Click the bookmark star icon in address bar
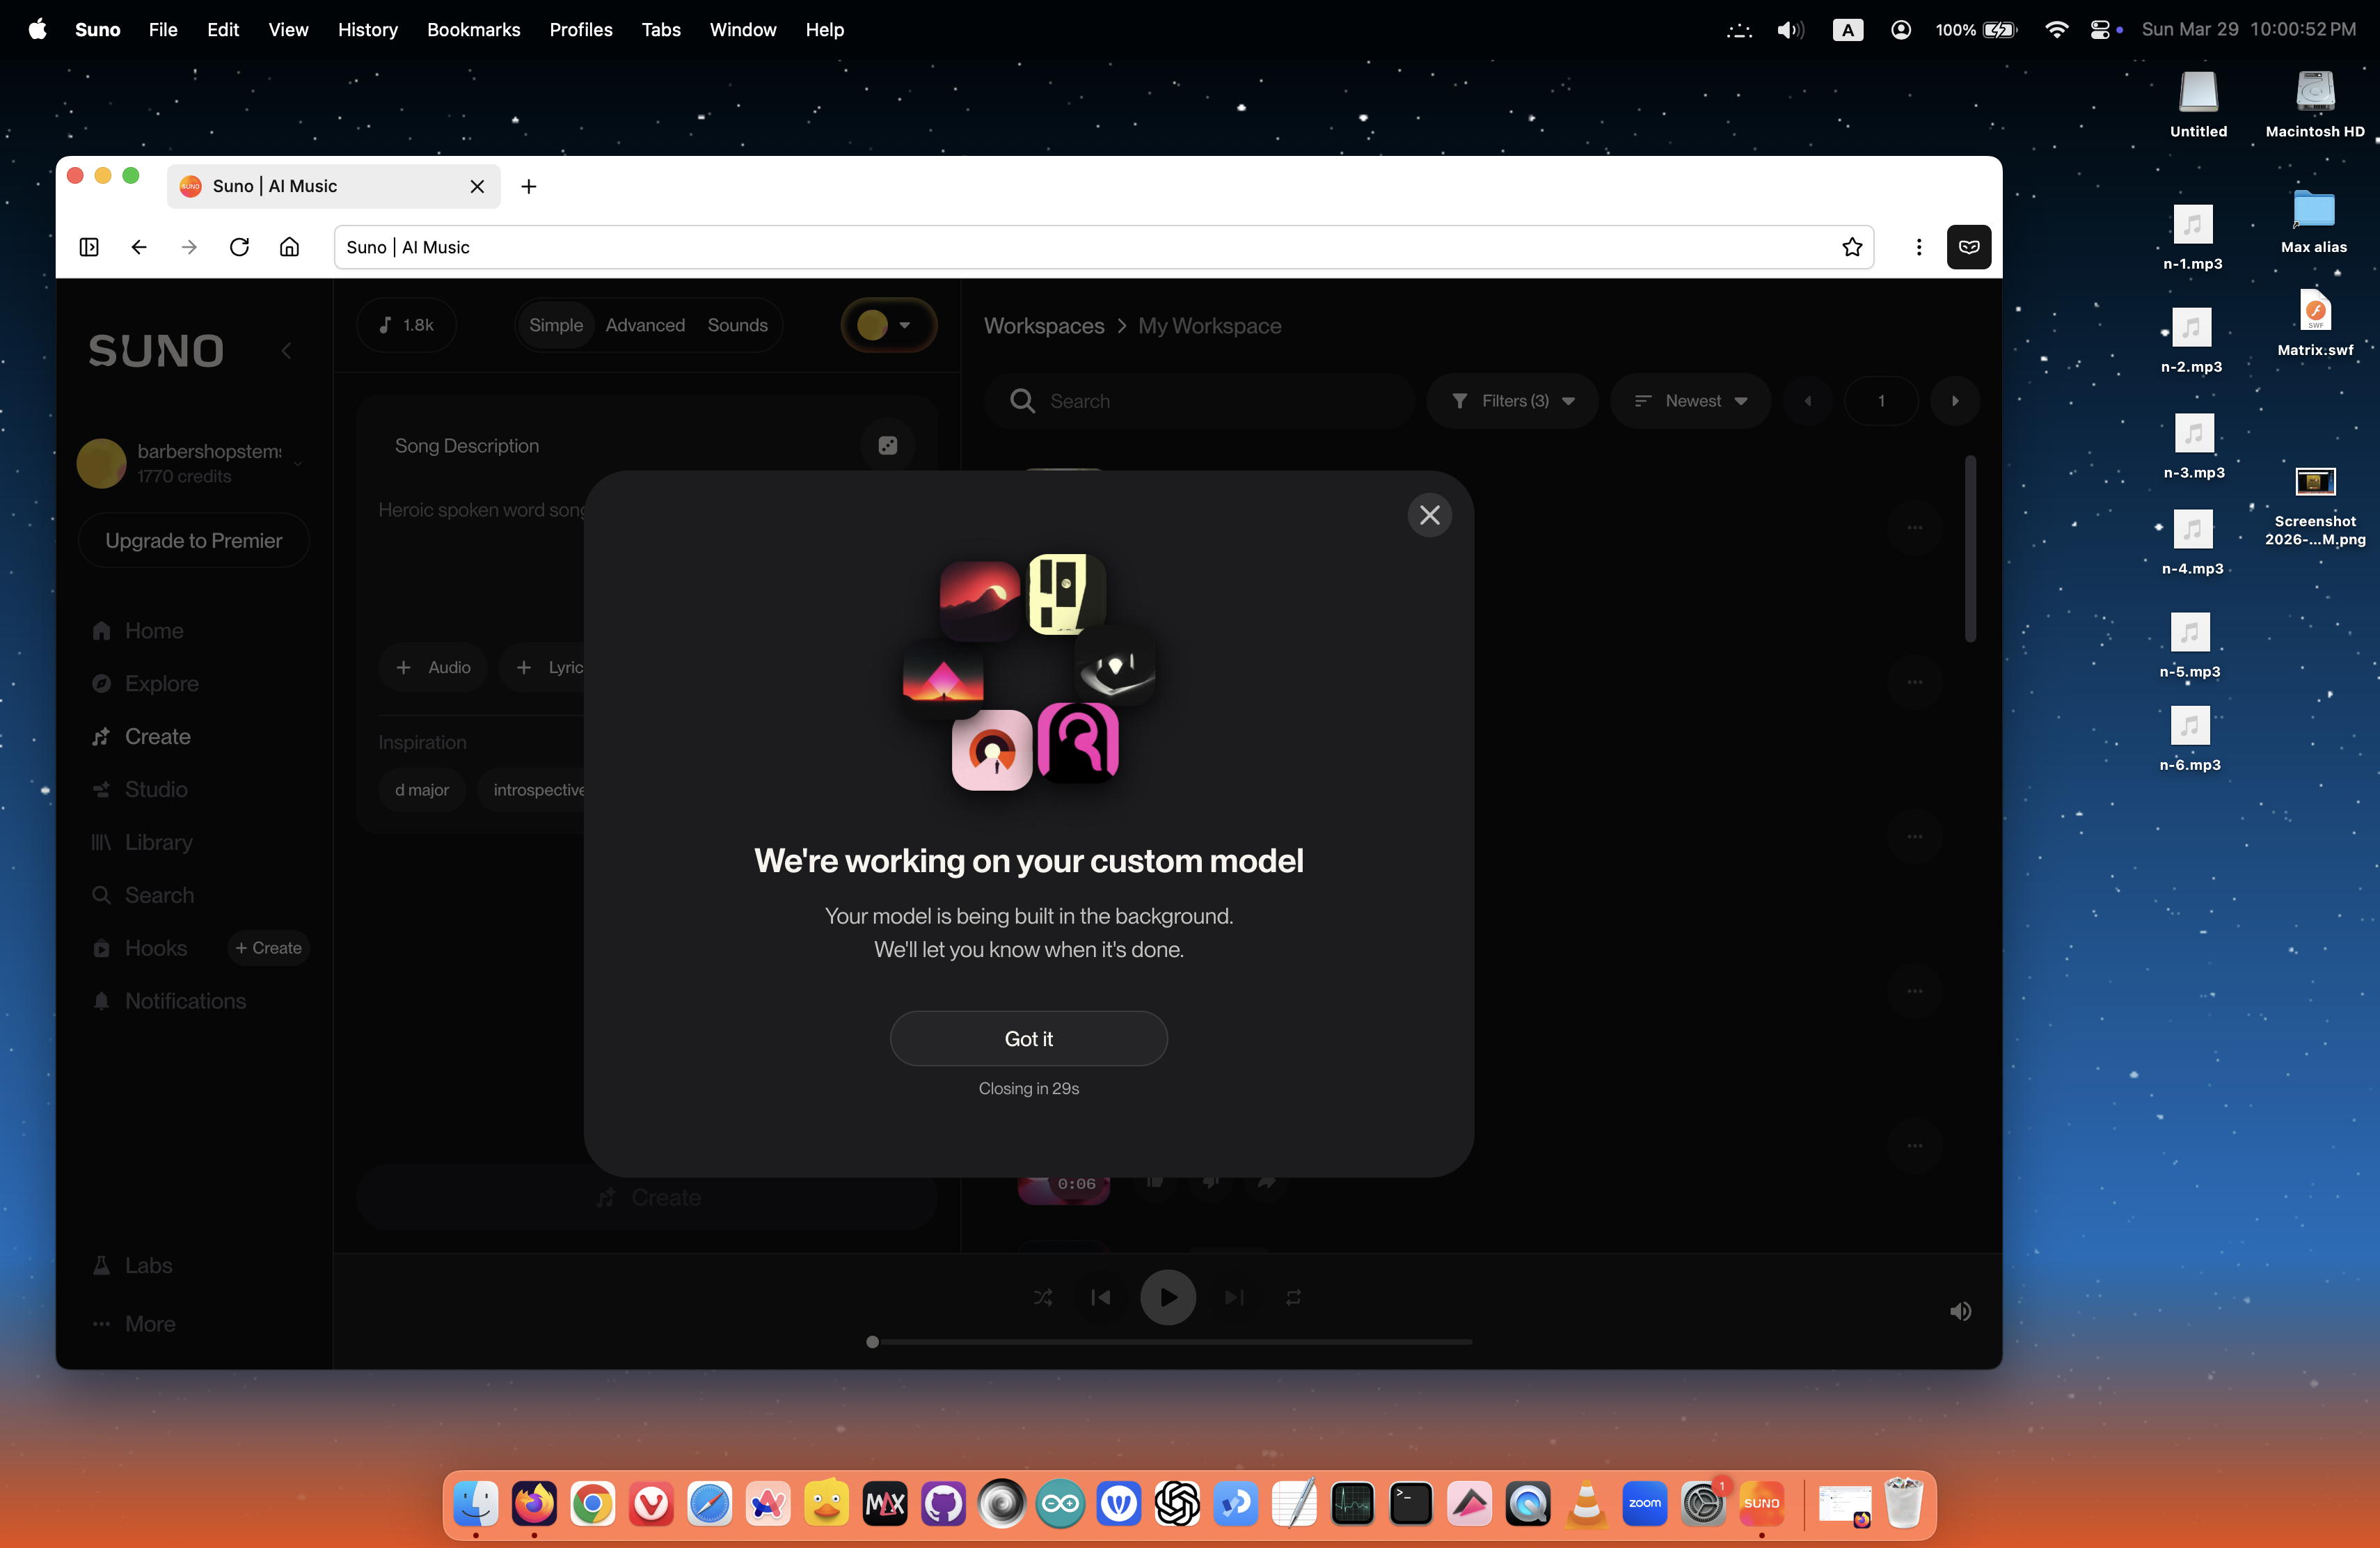The image size is (2380, 1548). [x=1851, y=247]
